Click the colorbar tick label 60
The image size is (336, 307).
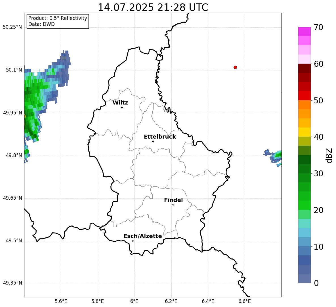319,64
